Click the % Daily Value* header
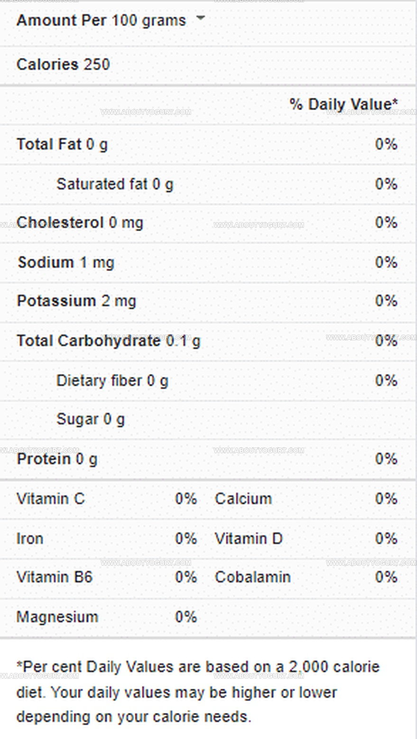This screenshot has width=417, height=739. (x=344, y=104)
